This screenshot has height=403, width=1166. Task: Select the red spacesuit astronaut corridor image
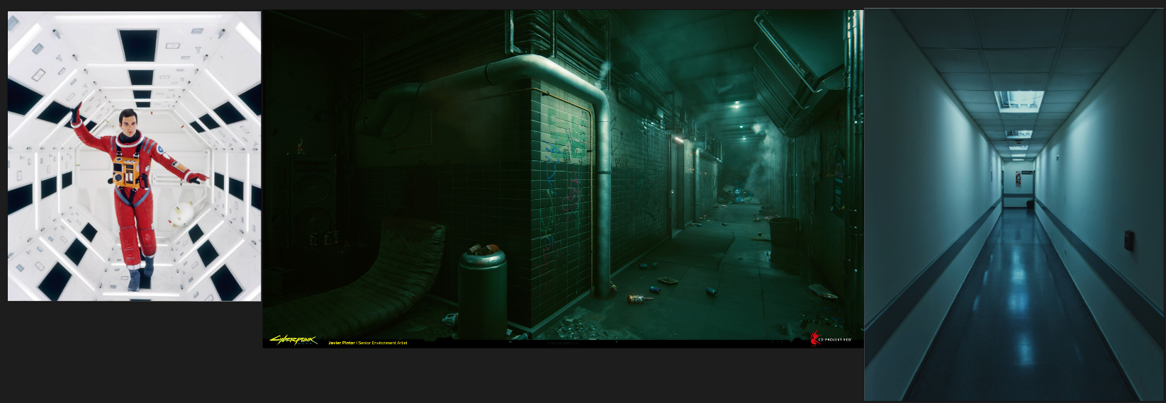134,156
